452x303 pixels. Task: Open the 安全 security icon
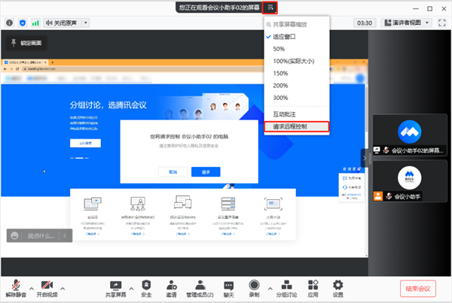pos(146,286)
